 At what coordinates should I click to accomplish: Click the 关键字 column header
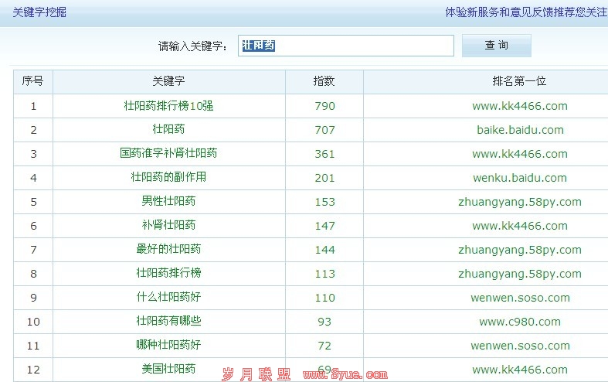coord(168,81)
